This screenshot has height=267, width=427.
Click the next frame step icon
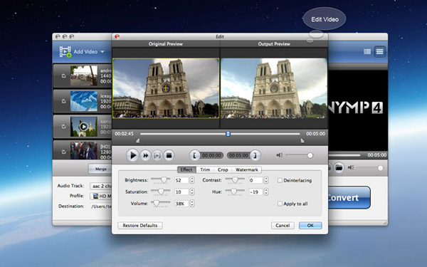point(157,155)
